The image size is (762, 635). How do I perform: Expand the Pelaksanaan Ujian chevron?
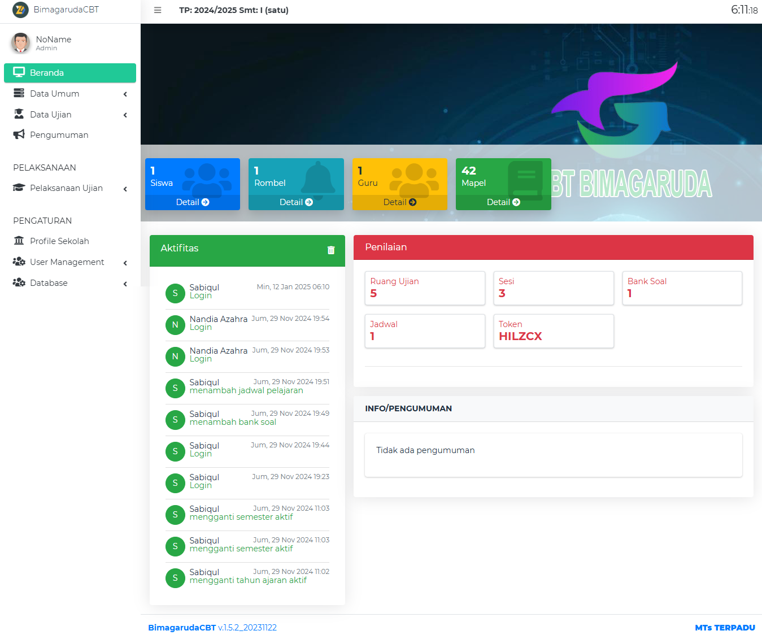(125, 189)
